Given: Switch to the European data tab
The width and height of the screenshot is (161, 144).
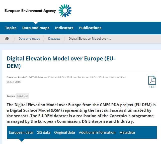Looking at the screenshot, I should (21, 132).
